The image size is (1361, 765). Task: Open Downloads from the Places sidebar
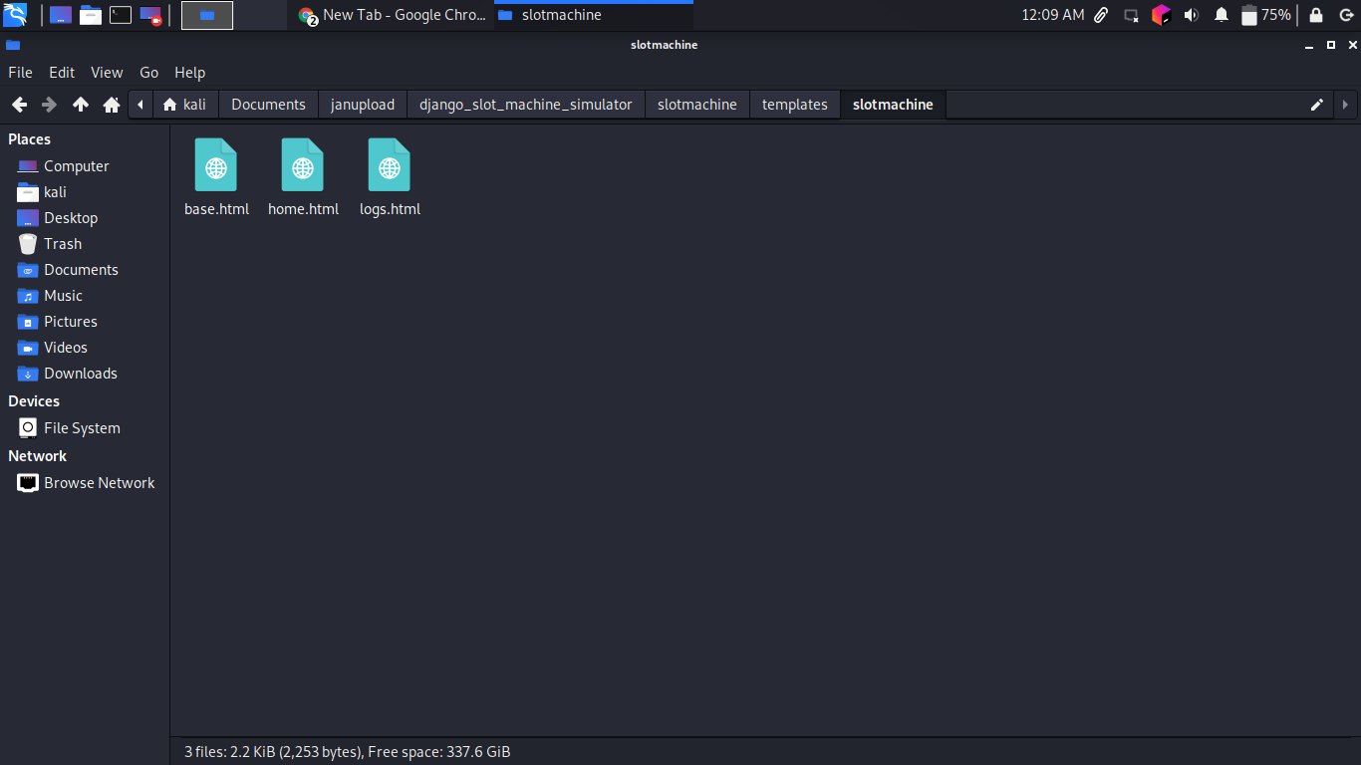click(78, 373)
